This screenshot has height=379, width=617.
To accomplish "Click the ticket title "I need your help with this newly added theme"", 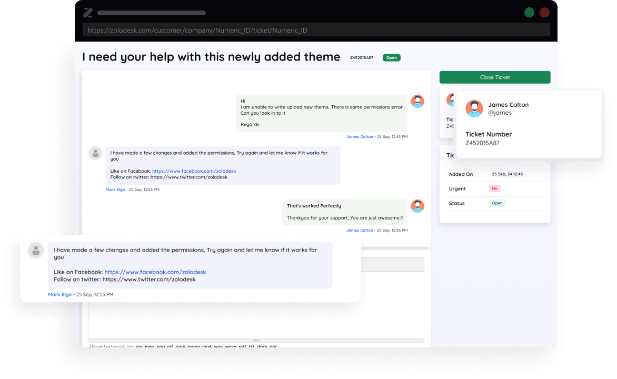I will (211, 57).
